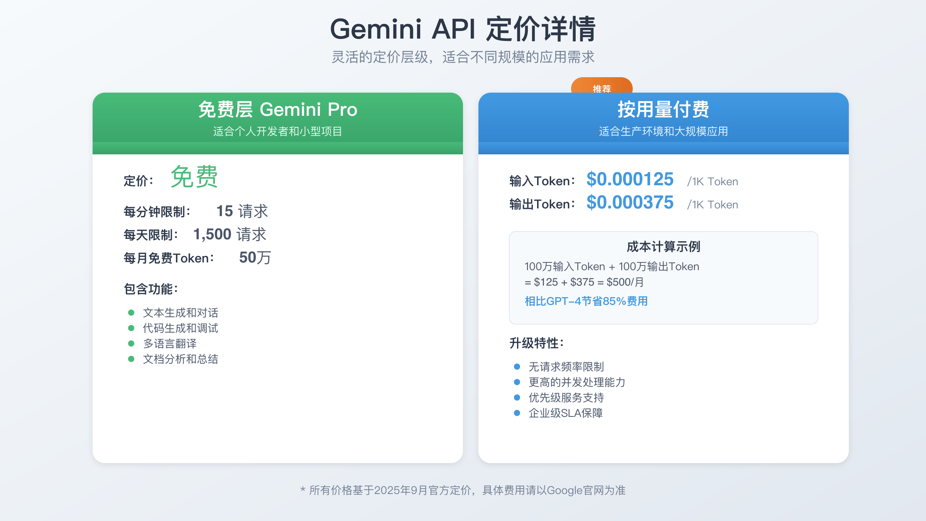Click the 100万输入Token + 100万输出Token line
Screen dimensions: 926x521
pyautogui.click(x=612, y=266)
